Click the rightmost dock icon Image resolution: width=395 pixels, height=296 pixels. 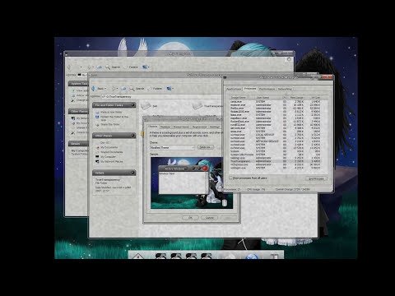[x=274, y=256]
